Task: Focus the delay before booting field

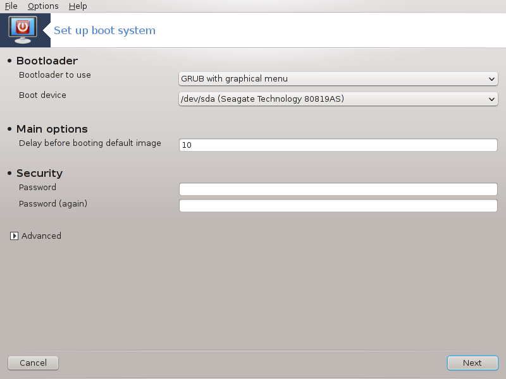Action: [x=338, y=145]
